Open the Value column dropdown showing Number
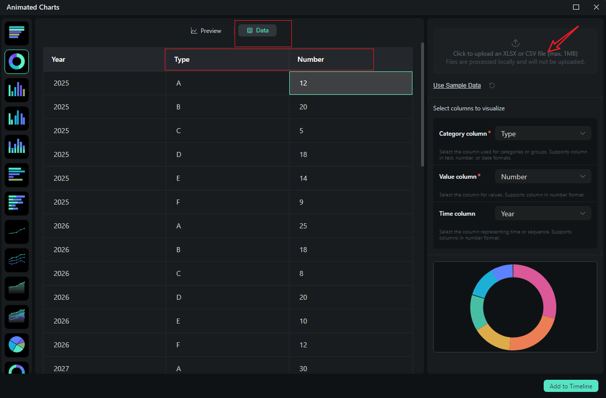 point(543,176)
